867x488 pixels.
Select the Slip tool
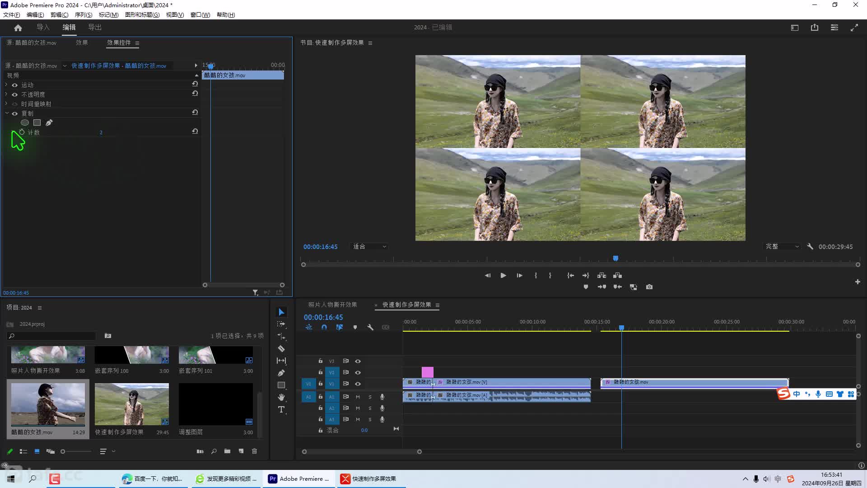click(x=281, y=361)
